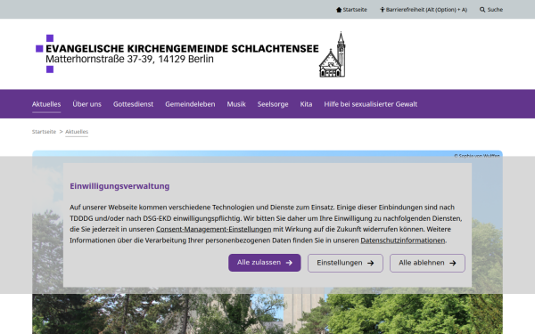The height and width of the screenshot is (334, 535).
Task: Open the Aktuelles menu item
Action: [46, 104]
